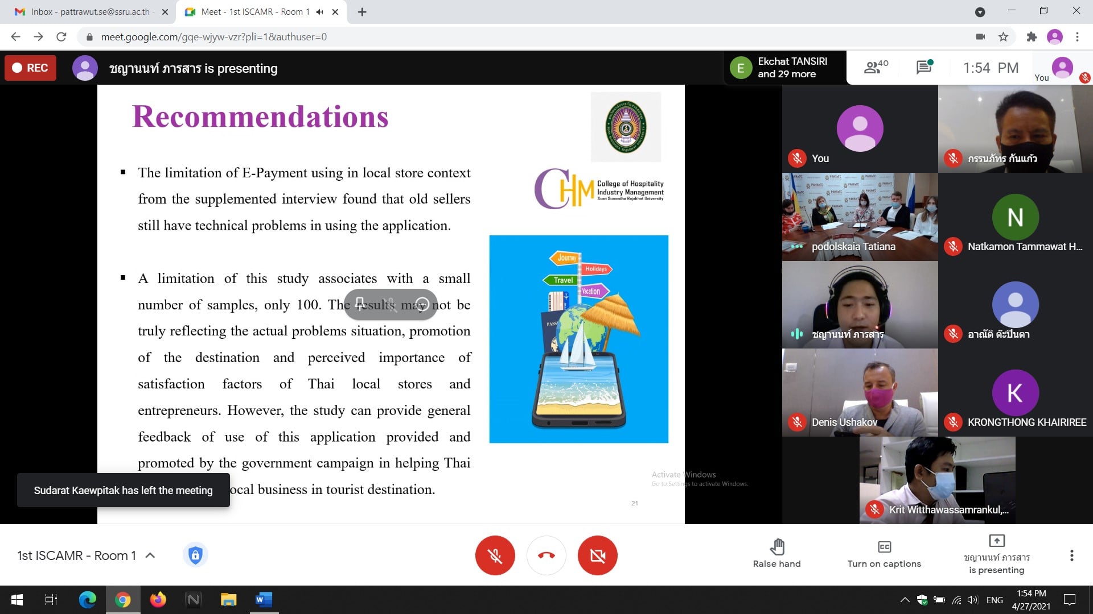Turn the camera back on
The width and height of the screenshot is (1093, 614).
tap(597, 555)
